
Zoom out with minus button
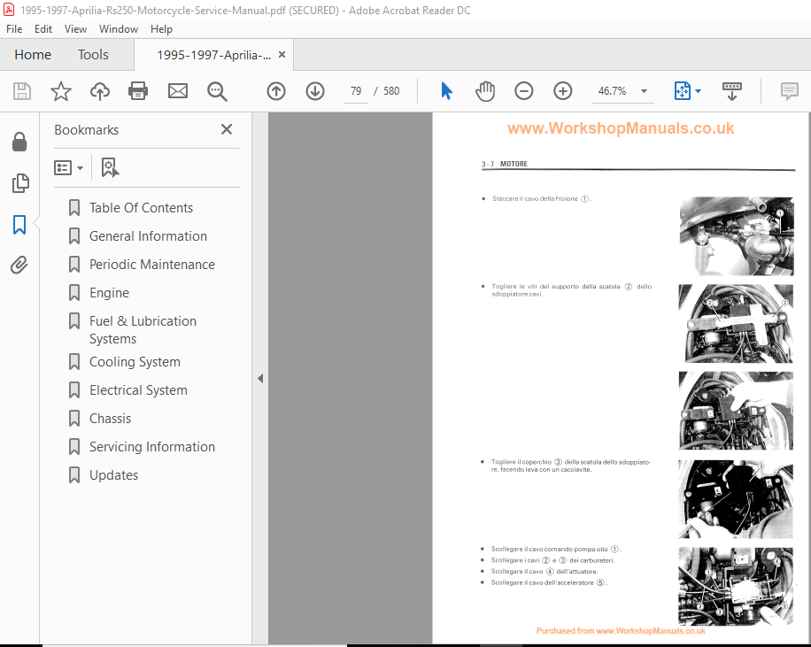point(524,91)
